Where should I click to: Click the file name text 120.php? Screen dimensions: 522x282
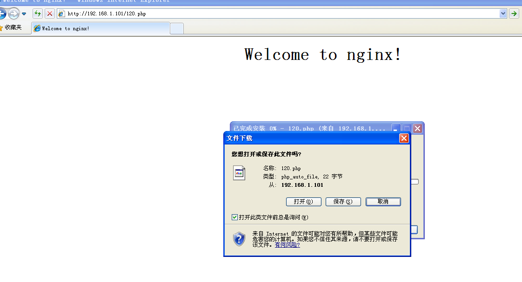(x=291, y=168)
